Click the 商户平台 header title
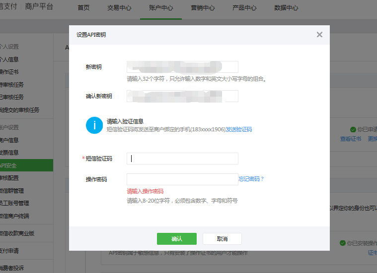377x273 pixels. click(x=39, y=6)
